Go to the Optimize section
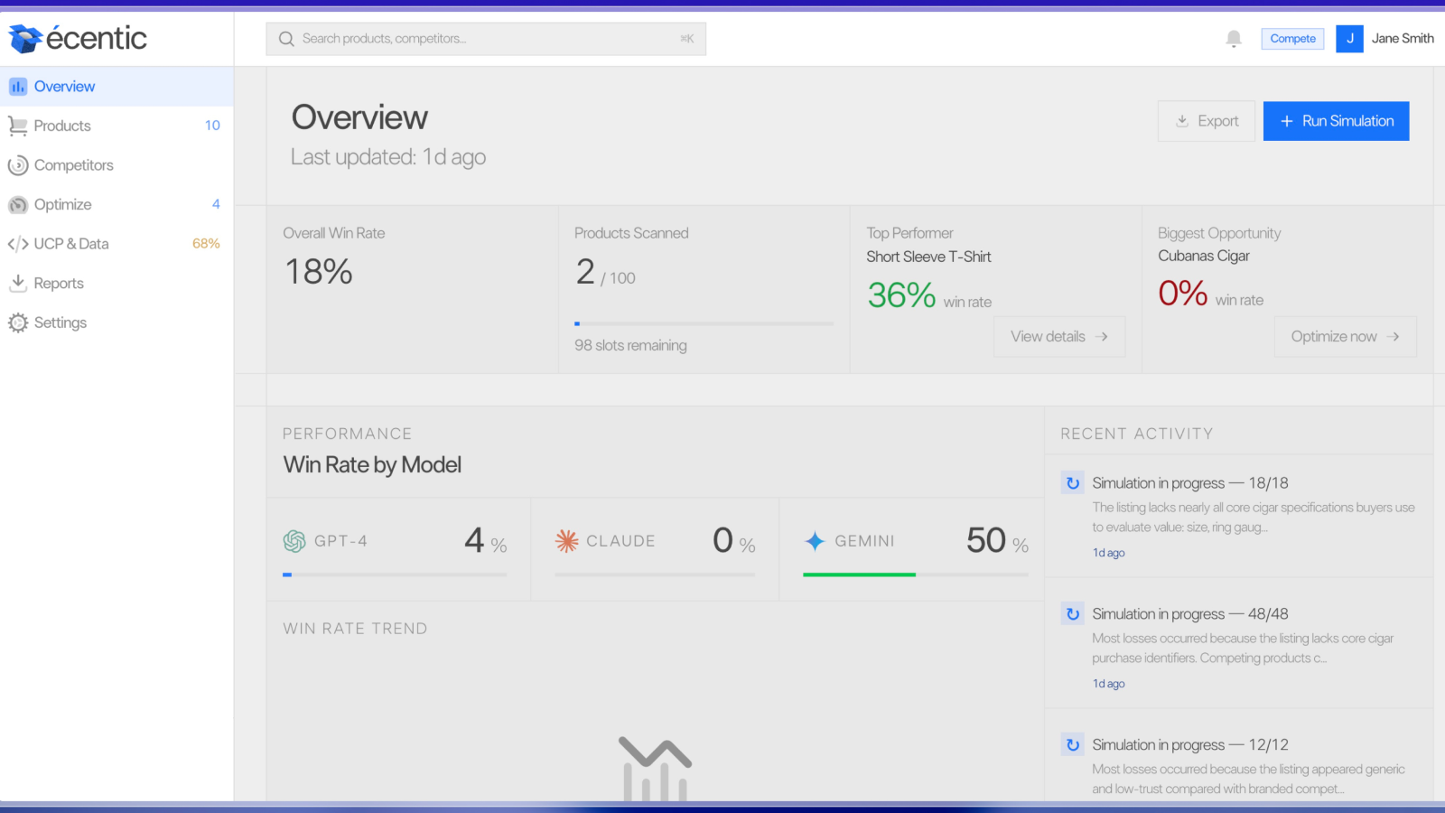The height and width of the screenshot is (813, 1445). tap(117, 204)
